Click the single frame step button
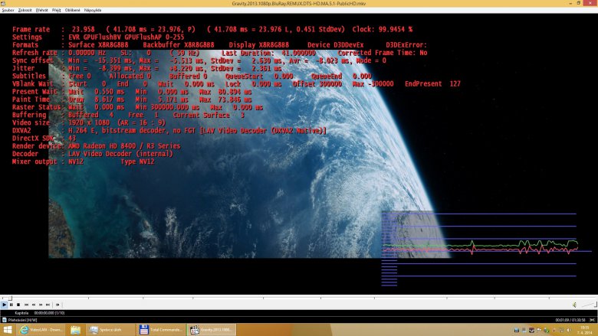Image resolution: width=598 pixels, height=336 pixels. click(58, 305)
